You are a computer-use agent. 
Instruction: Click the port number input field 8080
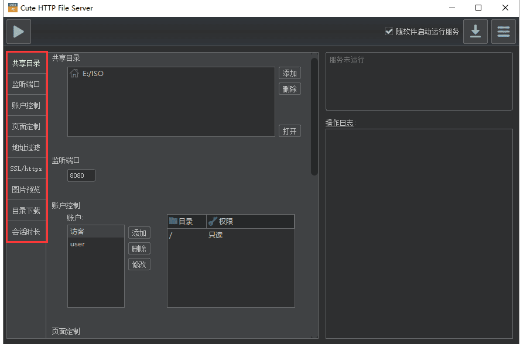coord(81,175)
